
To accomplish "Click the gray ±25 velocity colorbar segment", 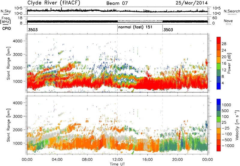I will [219, 125].
